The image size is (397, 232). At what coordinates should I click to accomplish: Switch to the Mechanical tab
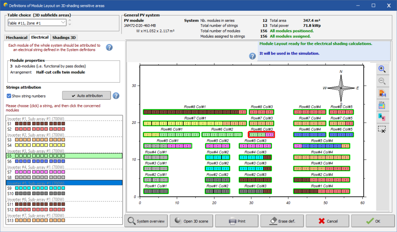click(17, 38)
